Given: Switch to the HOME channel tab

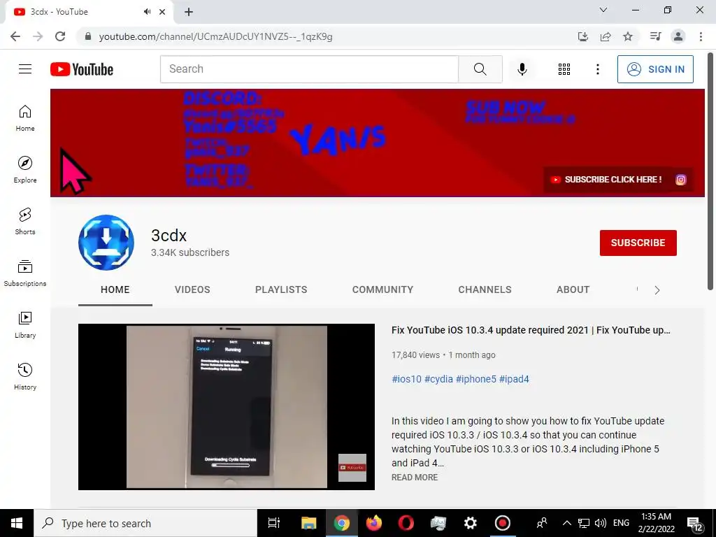Looking at the screenshot, I should pos(115,289).
